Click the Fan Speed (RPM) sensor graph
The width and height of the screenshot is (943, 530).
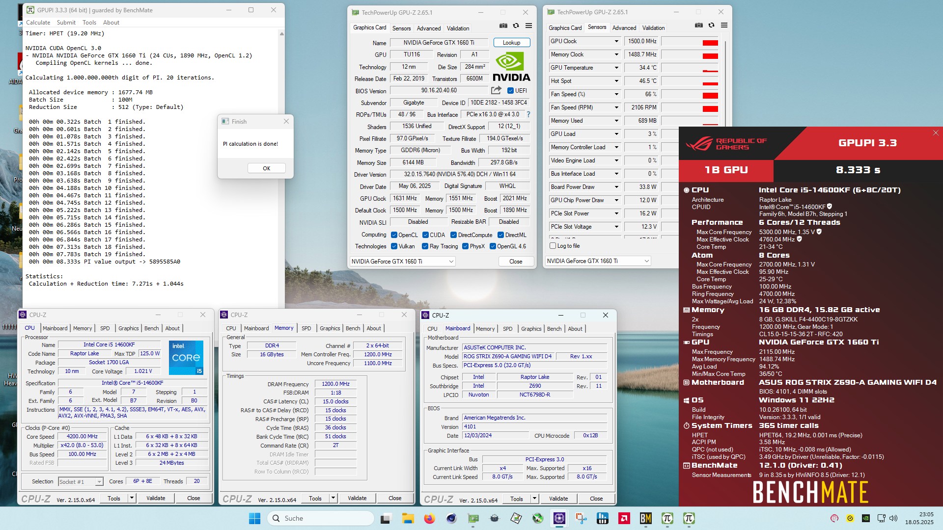pos(690,107)
